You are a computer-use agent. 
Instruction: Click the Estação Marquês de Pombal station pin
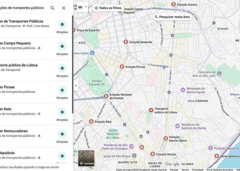coord(106,96)
